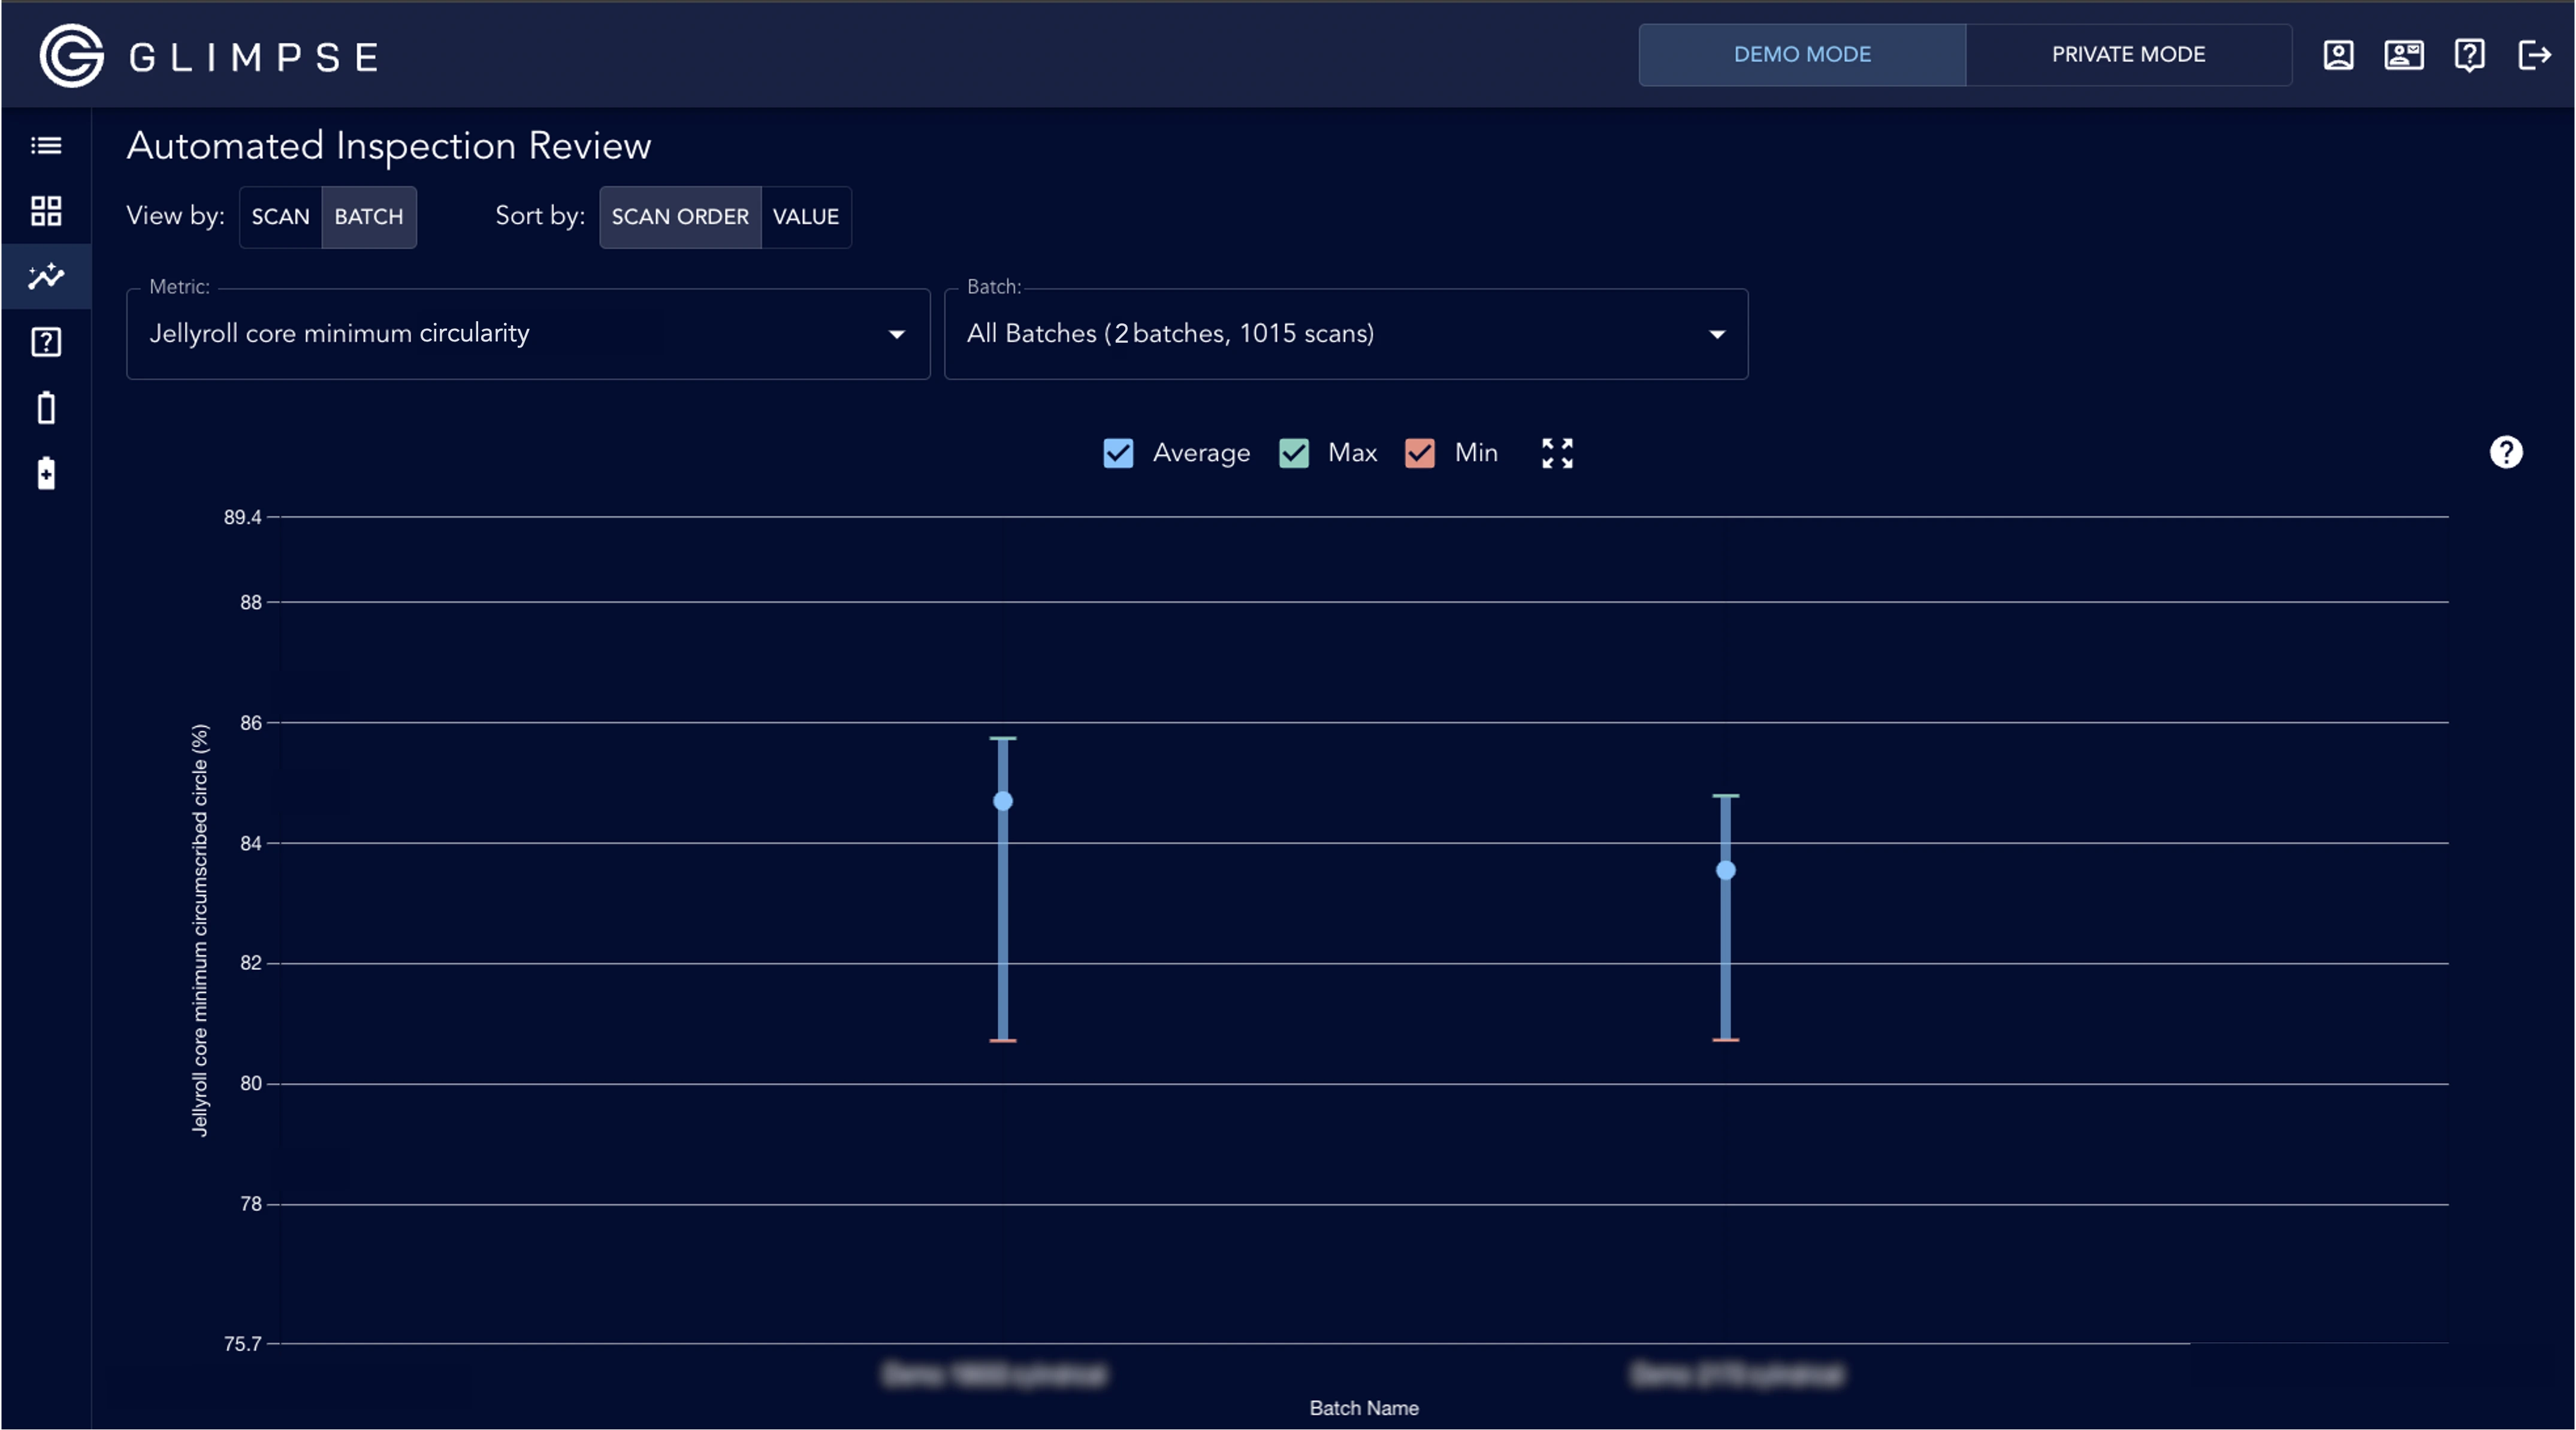This screenshot has width=2576, height=1430.
Task: Open chart help question mark circle
Action: pos(2506,452)
